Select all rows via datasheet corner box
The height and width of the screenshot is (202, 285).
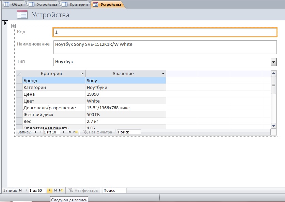click(19, 74)
